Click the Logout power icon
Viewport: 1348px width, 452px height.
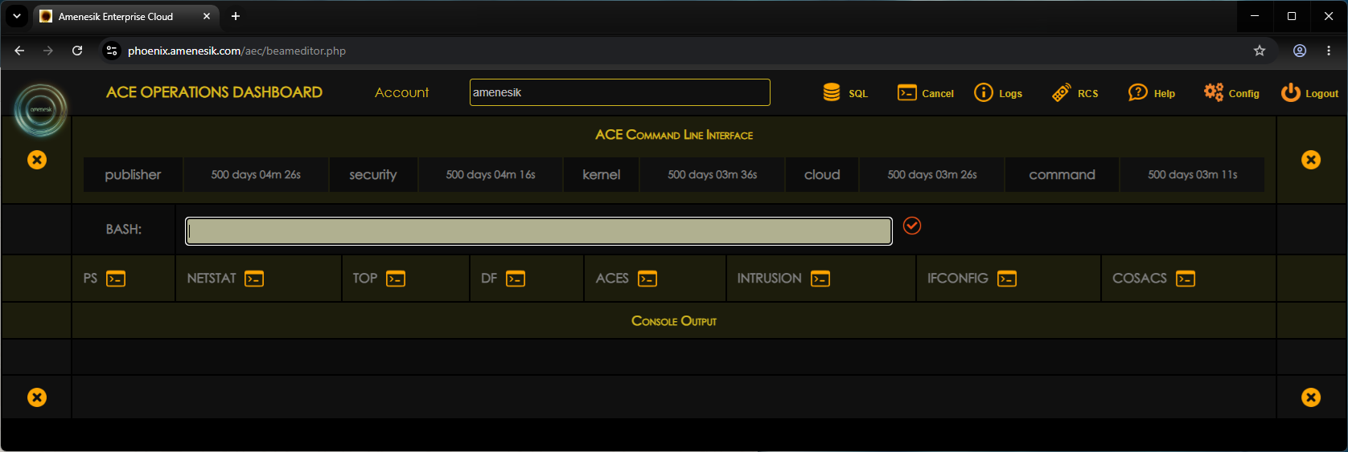(x=1291, y=92)
